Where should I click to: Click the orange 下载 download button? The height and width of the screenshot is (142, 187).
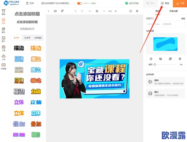(180, 3)
